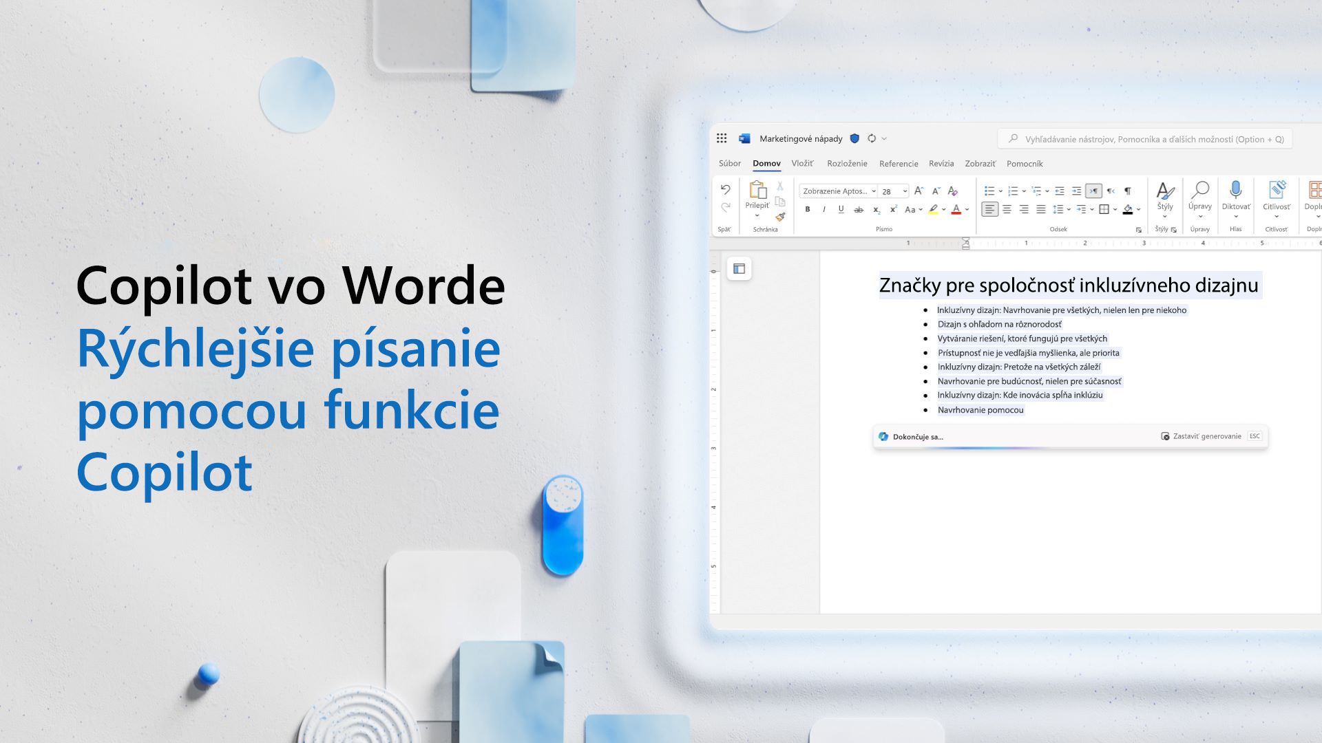The width and height of the screenshot is (1322, 743).
Task: Switch to the Revízia tab
Action: pyautogui.click(x=941, y=163)
